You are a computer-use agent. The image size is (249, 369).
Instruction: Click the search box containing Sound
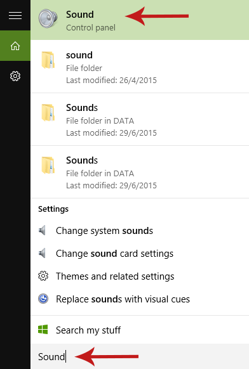140,356
